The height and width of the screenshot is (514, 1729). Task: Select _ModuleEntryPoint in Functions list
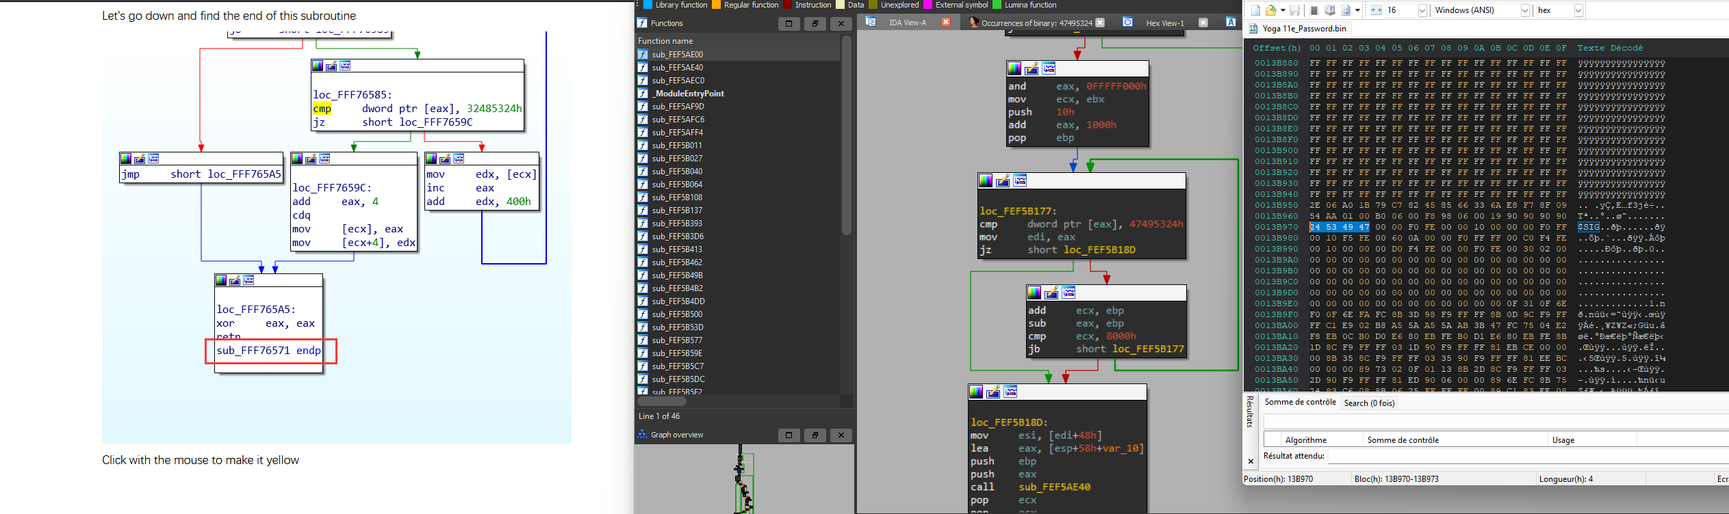[x=738, y=94]
